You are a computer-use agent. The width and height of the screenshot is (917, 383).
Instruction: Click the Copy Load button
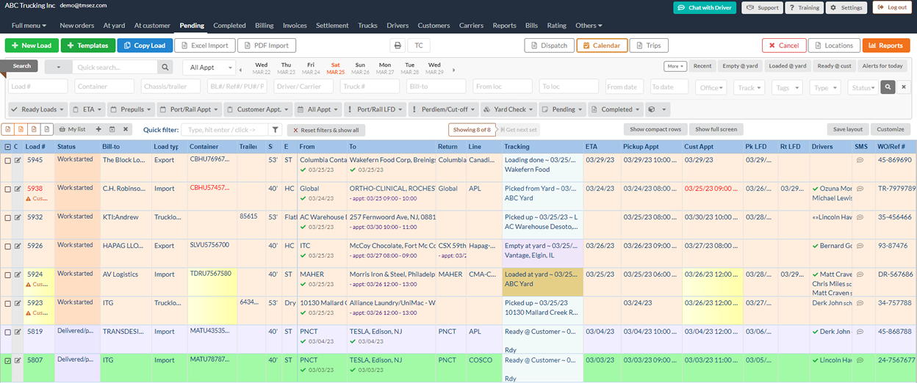coord(145,45)
